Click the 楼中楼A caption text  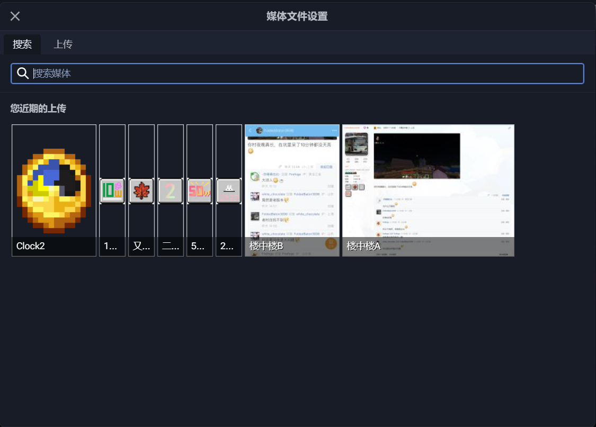tap(363, 246)
